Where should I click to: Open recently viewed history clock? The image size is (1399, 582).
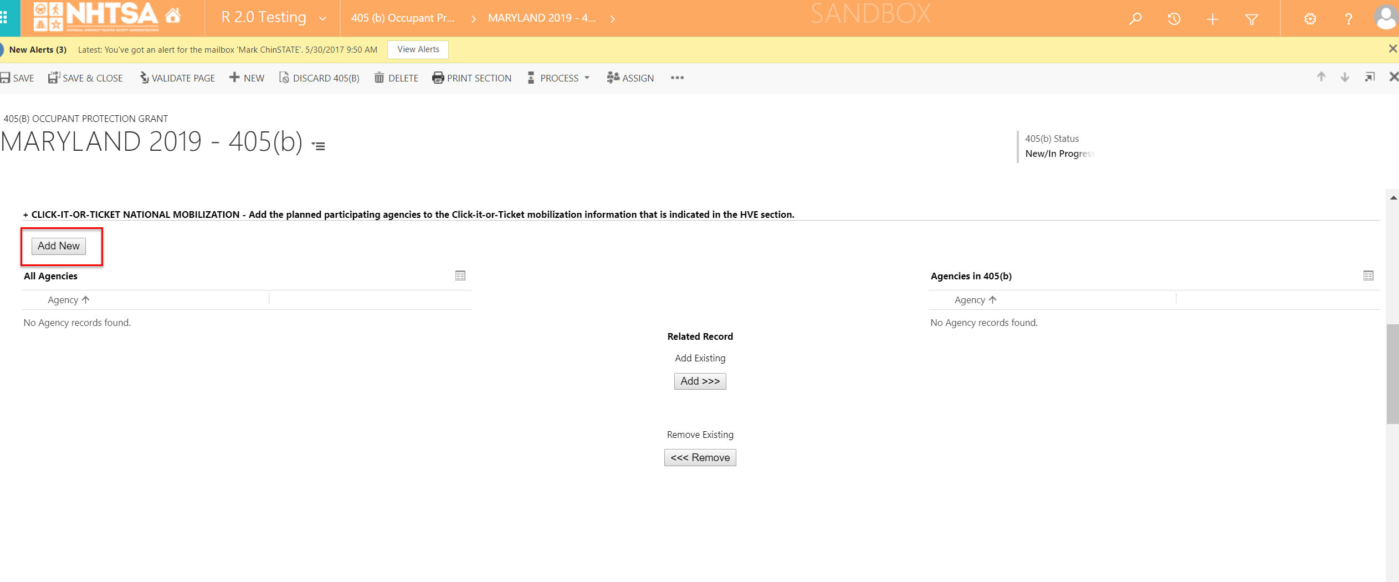coord(1174,19)
